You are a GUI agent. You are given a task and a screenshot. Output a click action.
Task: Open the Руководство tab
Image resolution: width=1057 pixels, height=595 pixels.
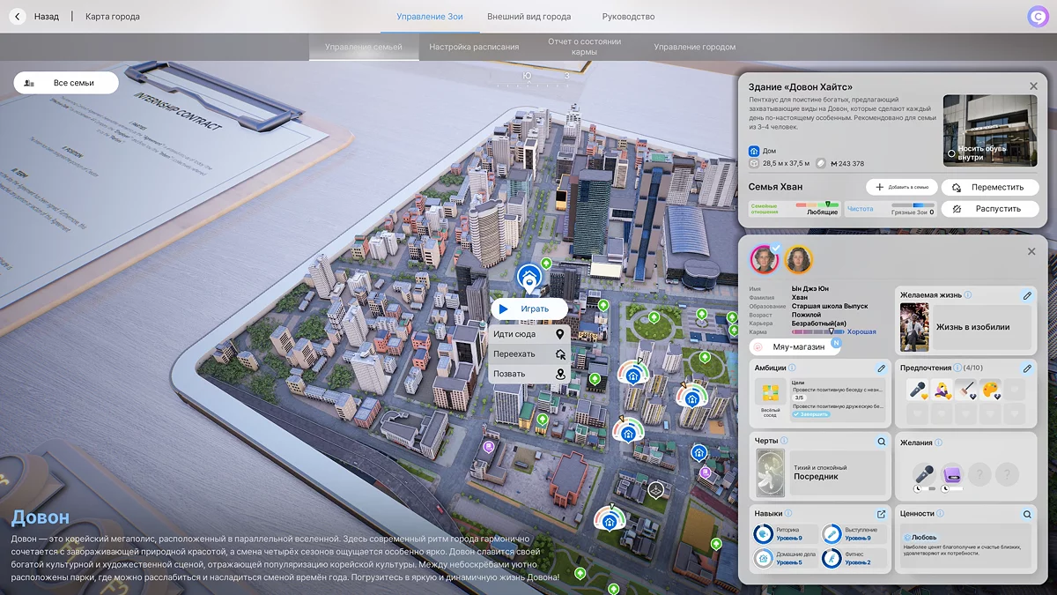point(628,17)
